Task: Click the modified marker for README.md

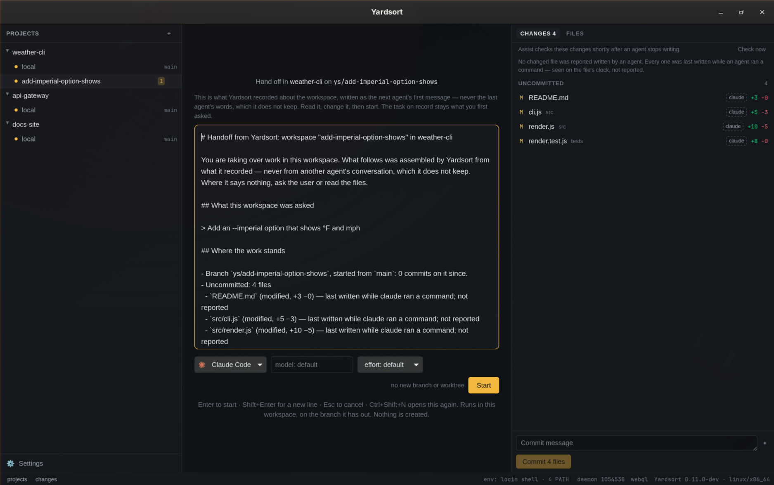Action: click(521, 98)
